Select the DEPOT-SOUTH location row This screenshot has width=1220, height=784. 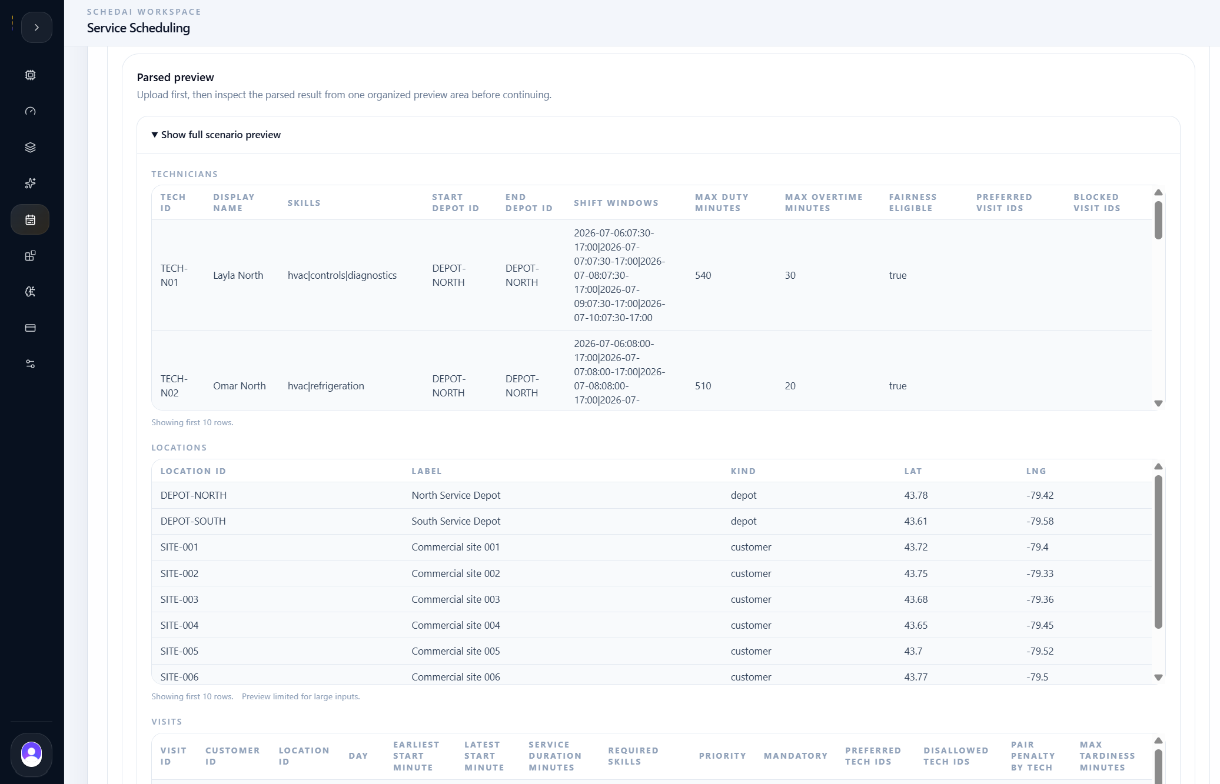click(x=651, y=521)
